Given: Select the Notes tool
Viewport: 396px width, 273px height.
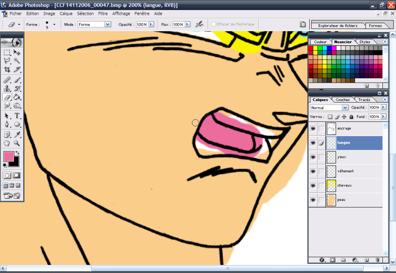Looking at the screenshot, I should click(x=7, y=135).
